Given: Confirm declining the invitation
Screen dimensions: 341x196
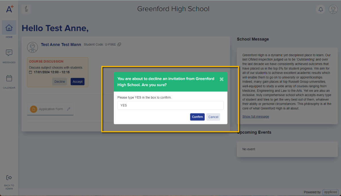Looking at the screenshot, I should tap(197, 117).
